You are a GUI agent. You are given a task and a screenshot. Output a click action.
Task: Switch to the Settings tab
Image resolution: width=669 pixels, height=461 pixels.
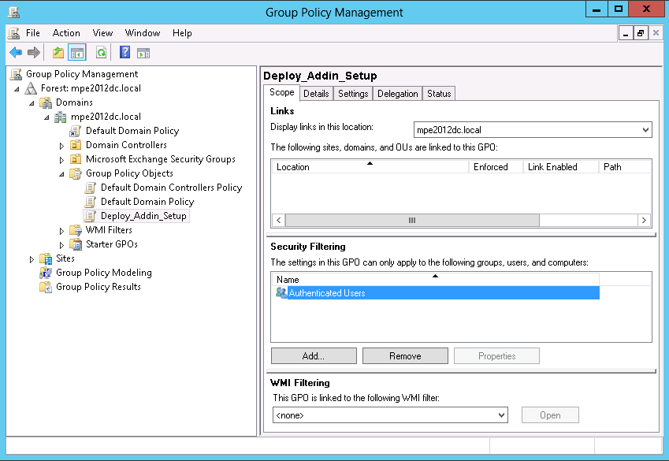(x=353, y=94)
